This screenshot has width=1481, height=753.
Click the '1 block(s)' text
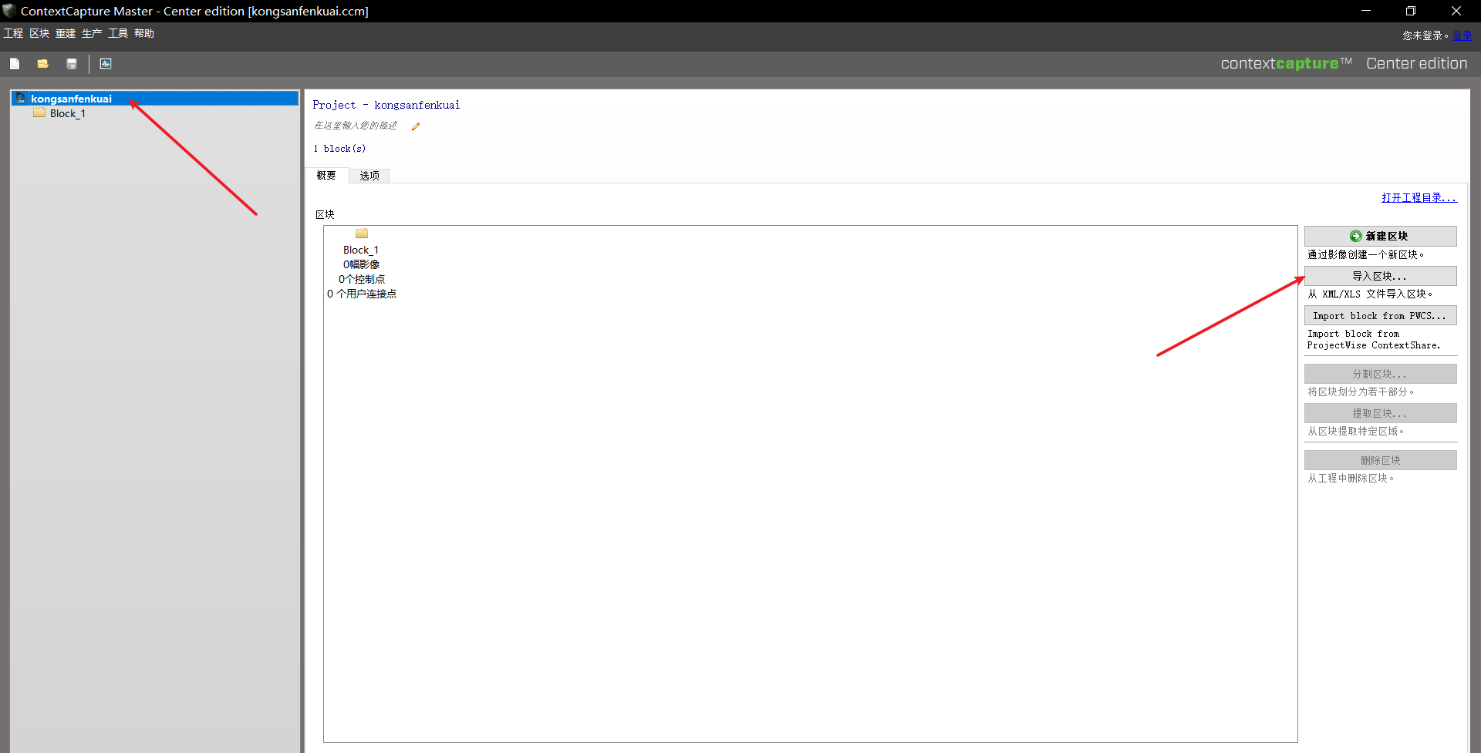(339, 149)
